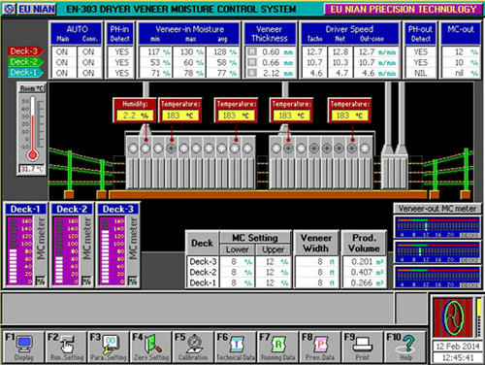485x365 pixels.
Task: Open F3 Para Setting
Action: click(108, 347)
